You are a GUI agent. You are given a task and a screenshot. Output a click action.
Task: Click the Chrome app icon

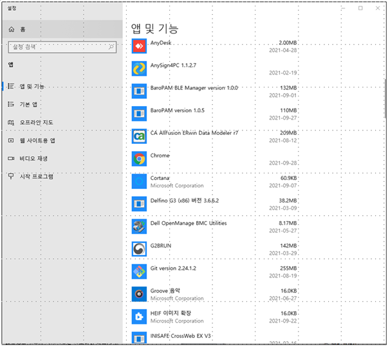139,159
